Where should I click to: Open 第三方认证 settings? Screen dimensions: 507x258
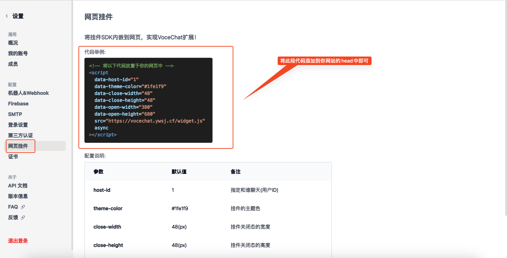(20, 135)
